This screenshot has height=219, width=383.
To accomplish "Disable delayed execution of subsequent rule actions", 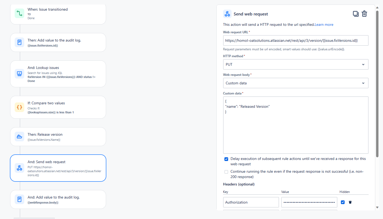I will pos(226,159).
